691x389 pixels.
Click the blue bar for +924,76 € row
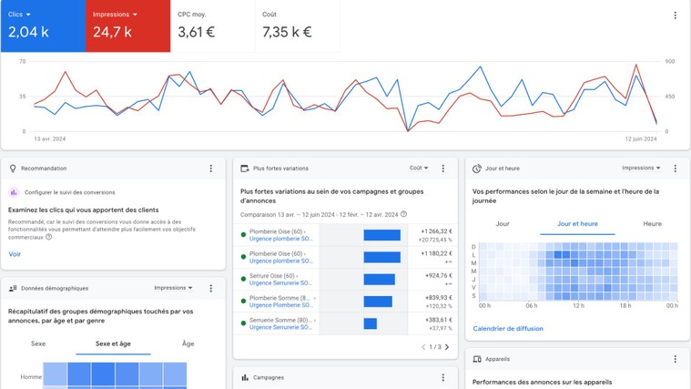(380, 279)
